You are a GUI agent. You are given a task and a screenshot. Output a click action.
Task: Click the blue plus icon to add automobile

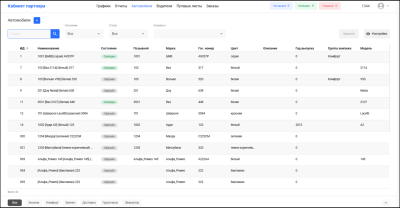click(37, 20)
